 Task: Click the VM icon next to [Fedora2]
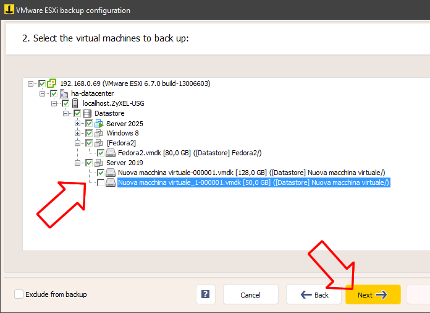coord(98,143)
